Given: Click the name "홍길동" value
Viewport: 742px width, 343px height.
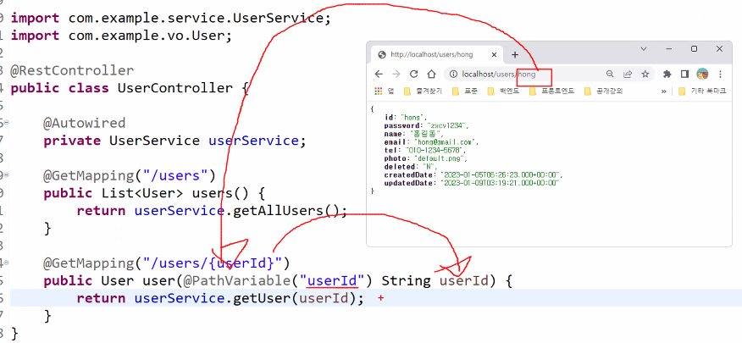Looking at the screenshot, I should (x=425, y=134).
